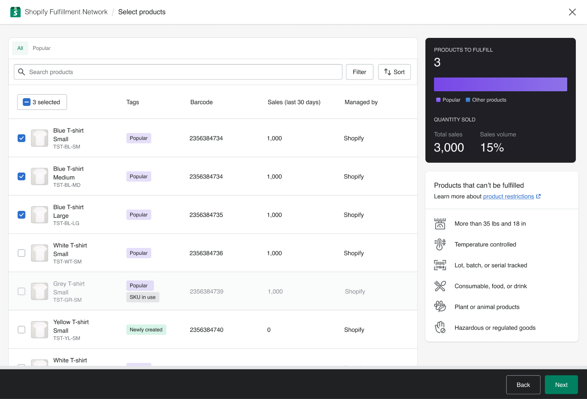Uncheck Blue T-shirt Large checkbox

tap(21, 215)
